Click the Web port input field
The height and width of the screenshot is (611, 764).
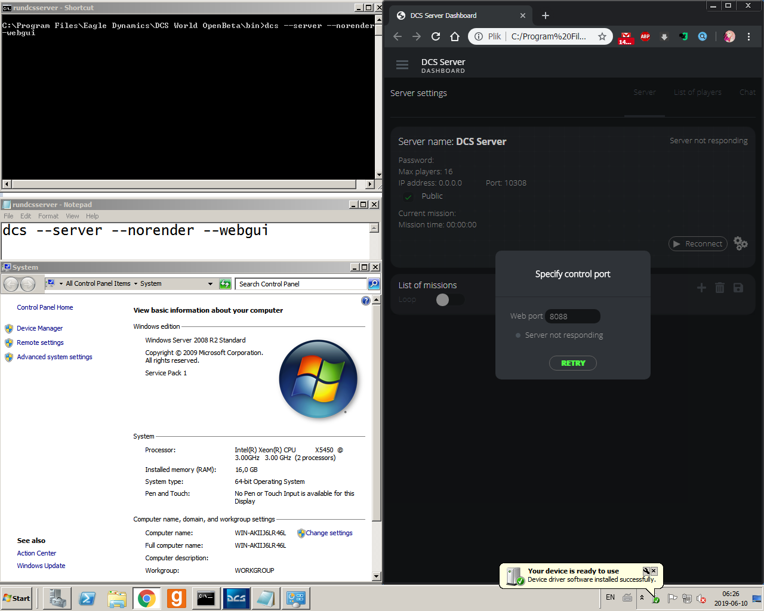(x=572, y=316)
